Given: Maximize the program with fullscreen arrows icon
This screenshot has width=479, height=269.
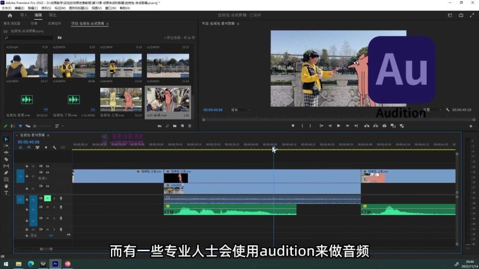Looking at the screenshot, I should coord(472,15).
